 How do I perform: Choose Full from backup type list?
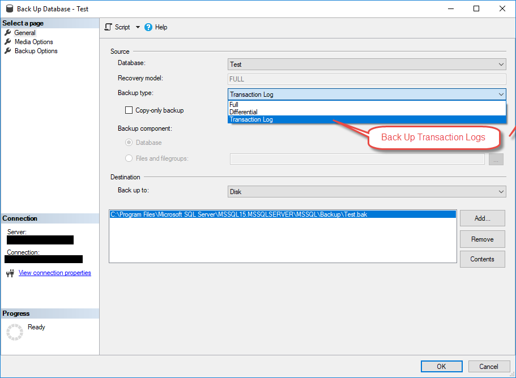(x=234, y=105)
